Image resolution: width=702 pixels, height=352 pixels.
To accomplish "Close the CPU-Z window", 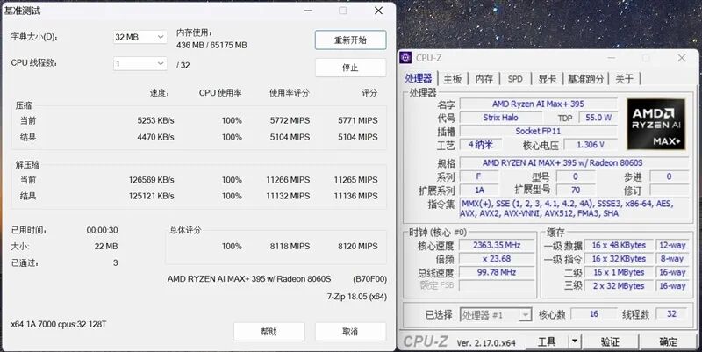I will click(682, 58).
